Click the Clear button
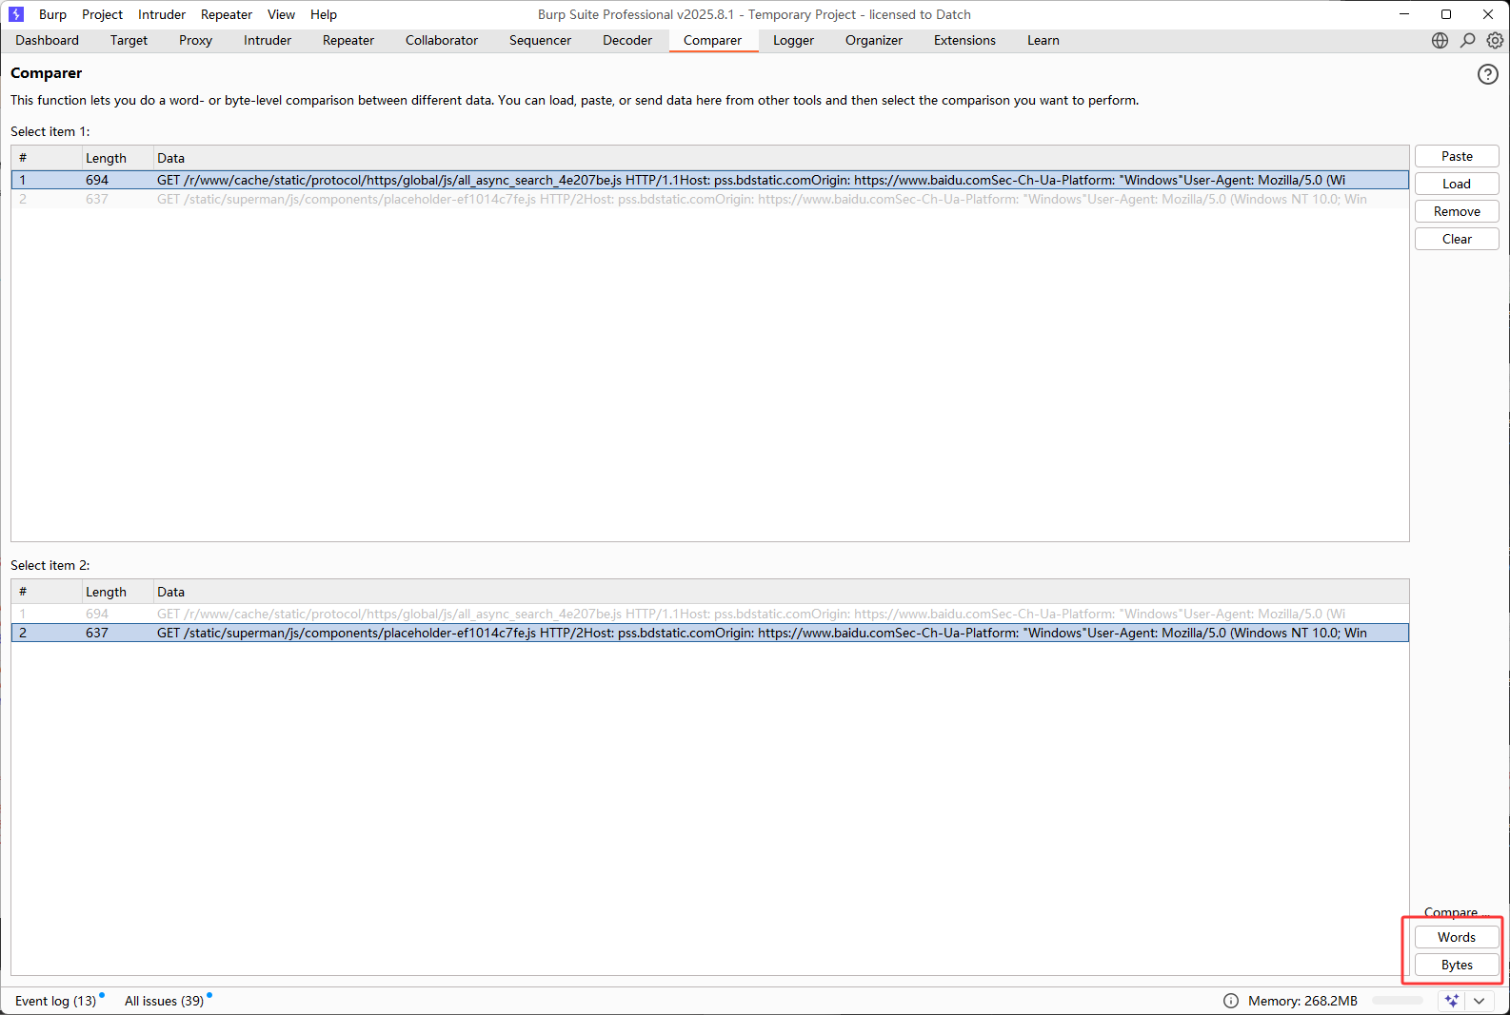Screen dimensions: 1510x1015 click(x=1457, y=239)
